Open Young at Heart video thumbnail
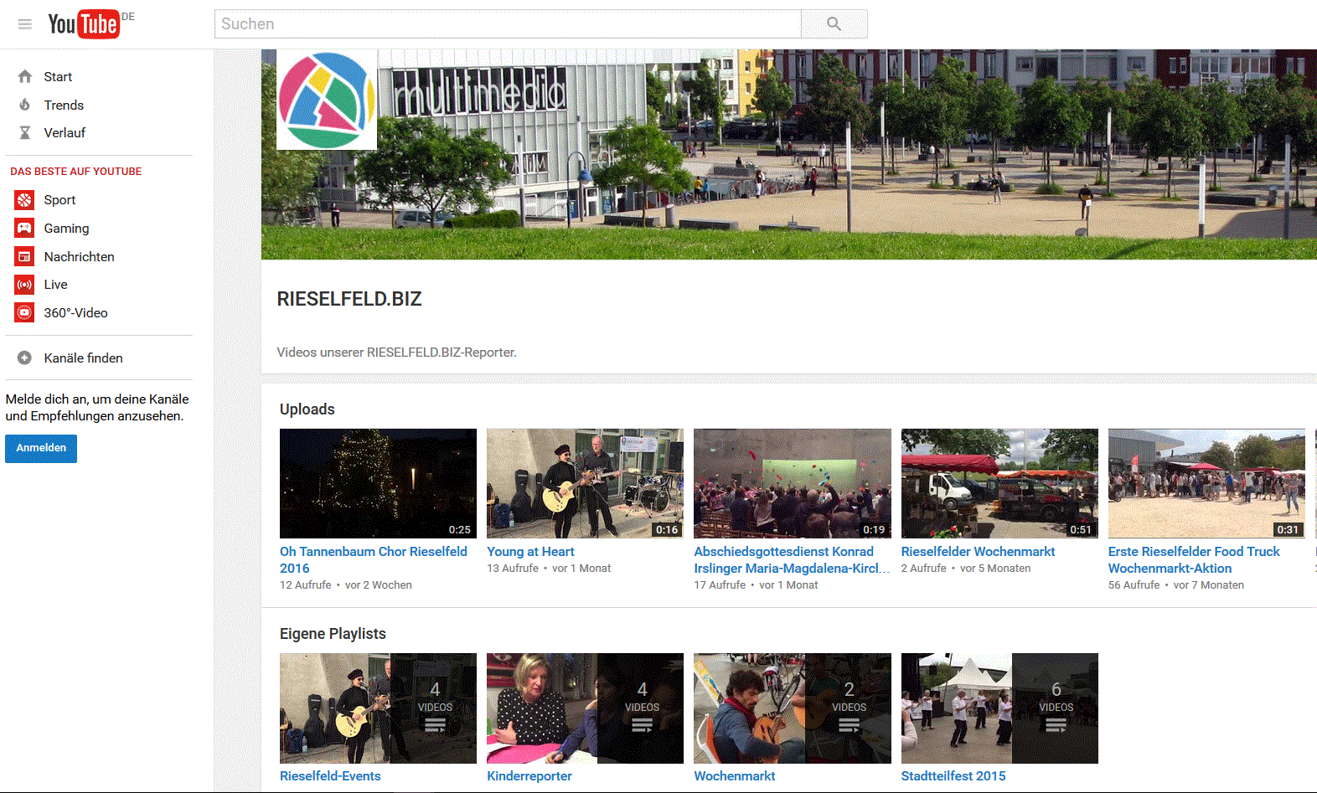The image size is (1317, 793). point(585,483)
